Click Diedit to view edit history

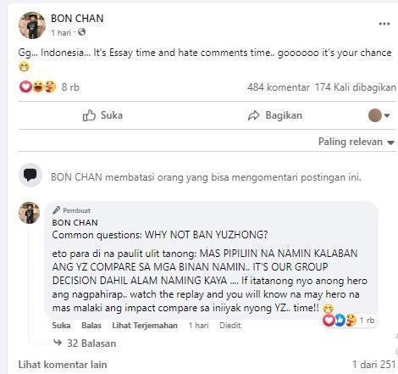(x=229, y=326)
